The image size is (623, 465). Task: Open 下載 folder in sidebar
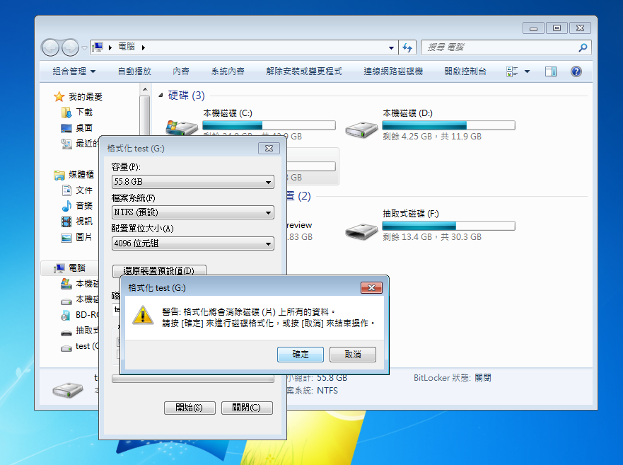click(84, 112)
